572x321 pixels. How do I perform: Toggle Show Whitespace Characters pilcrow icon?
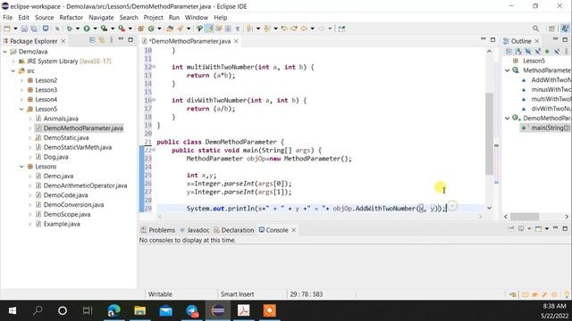[x=238, y=29]
